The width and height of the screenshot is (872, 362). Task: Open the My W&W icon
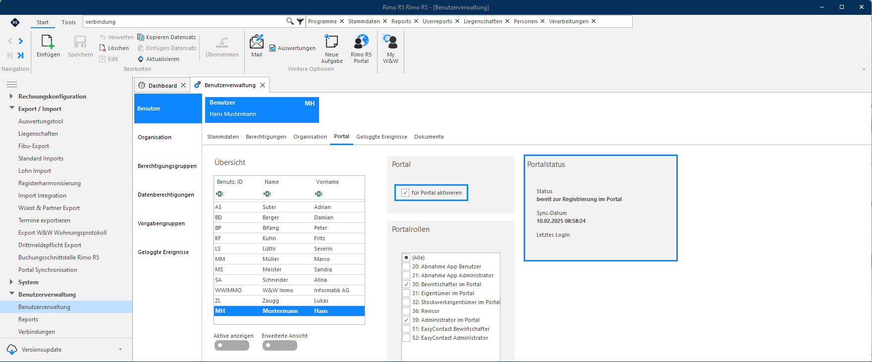[x=390, y=42]
